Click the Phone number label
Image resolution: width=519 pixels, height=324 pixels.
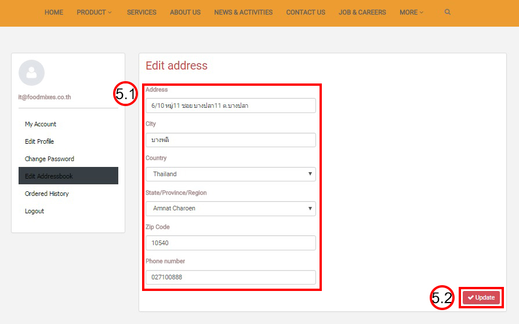tap(165, 261)
